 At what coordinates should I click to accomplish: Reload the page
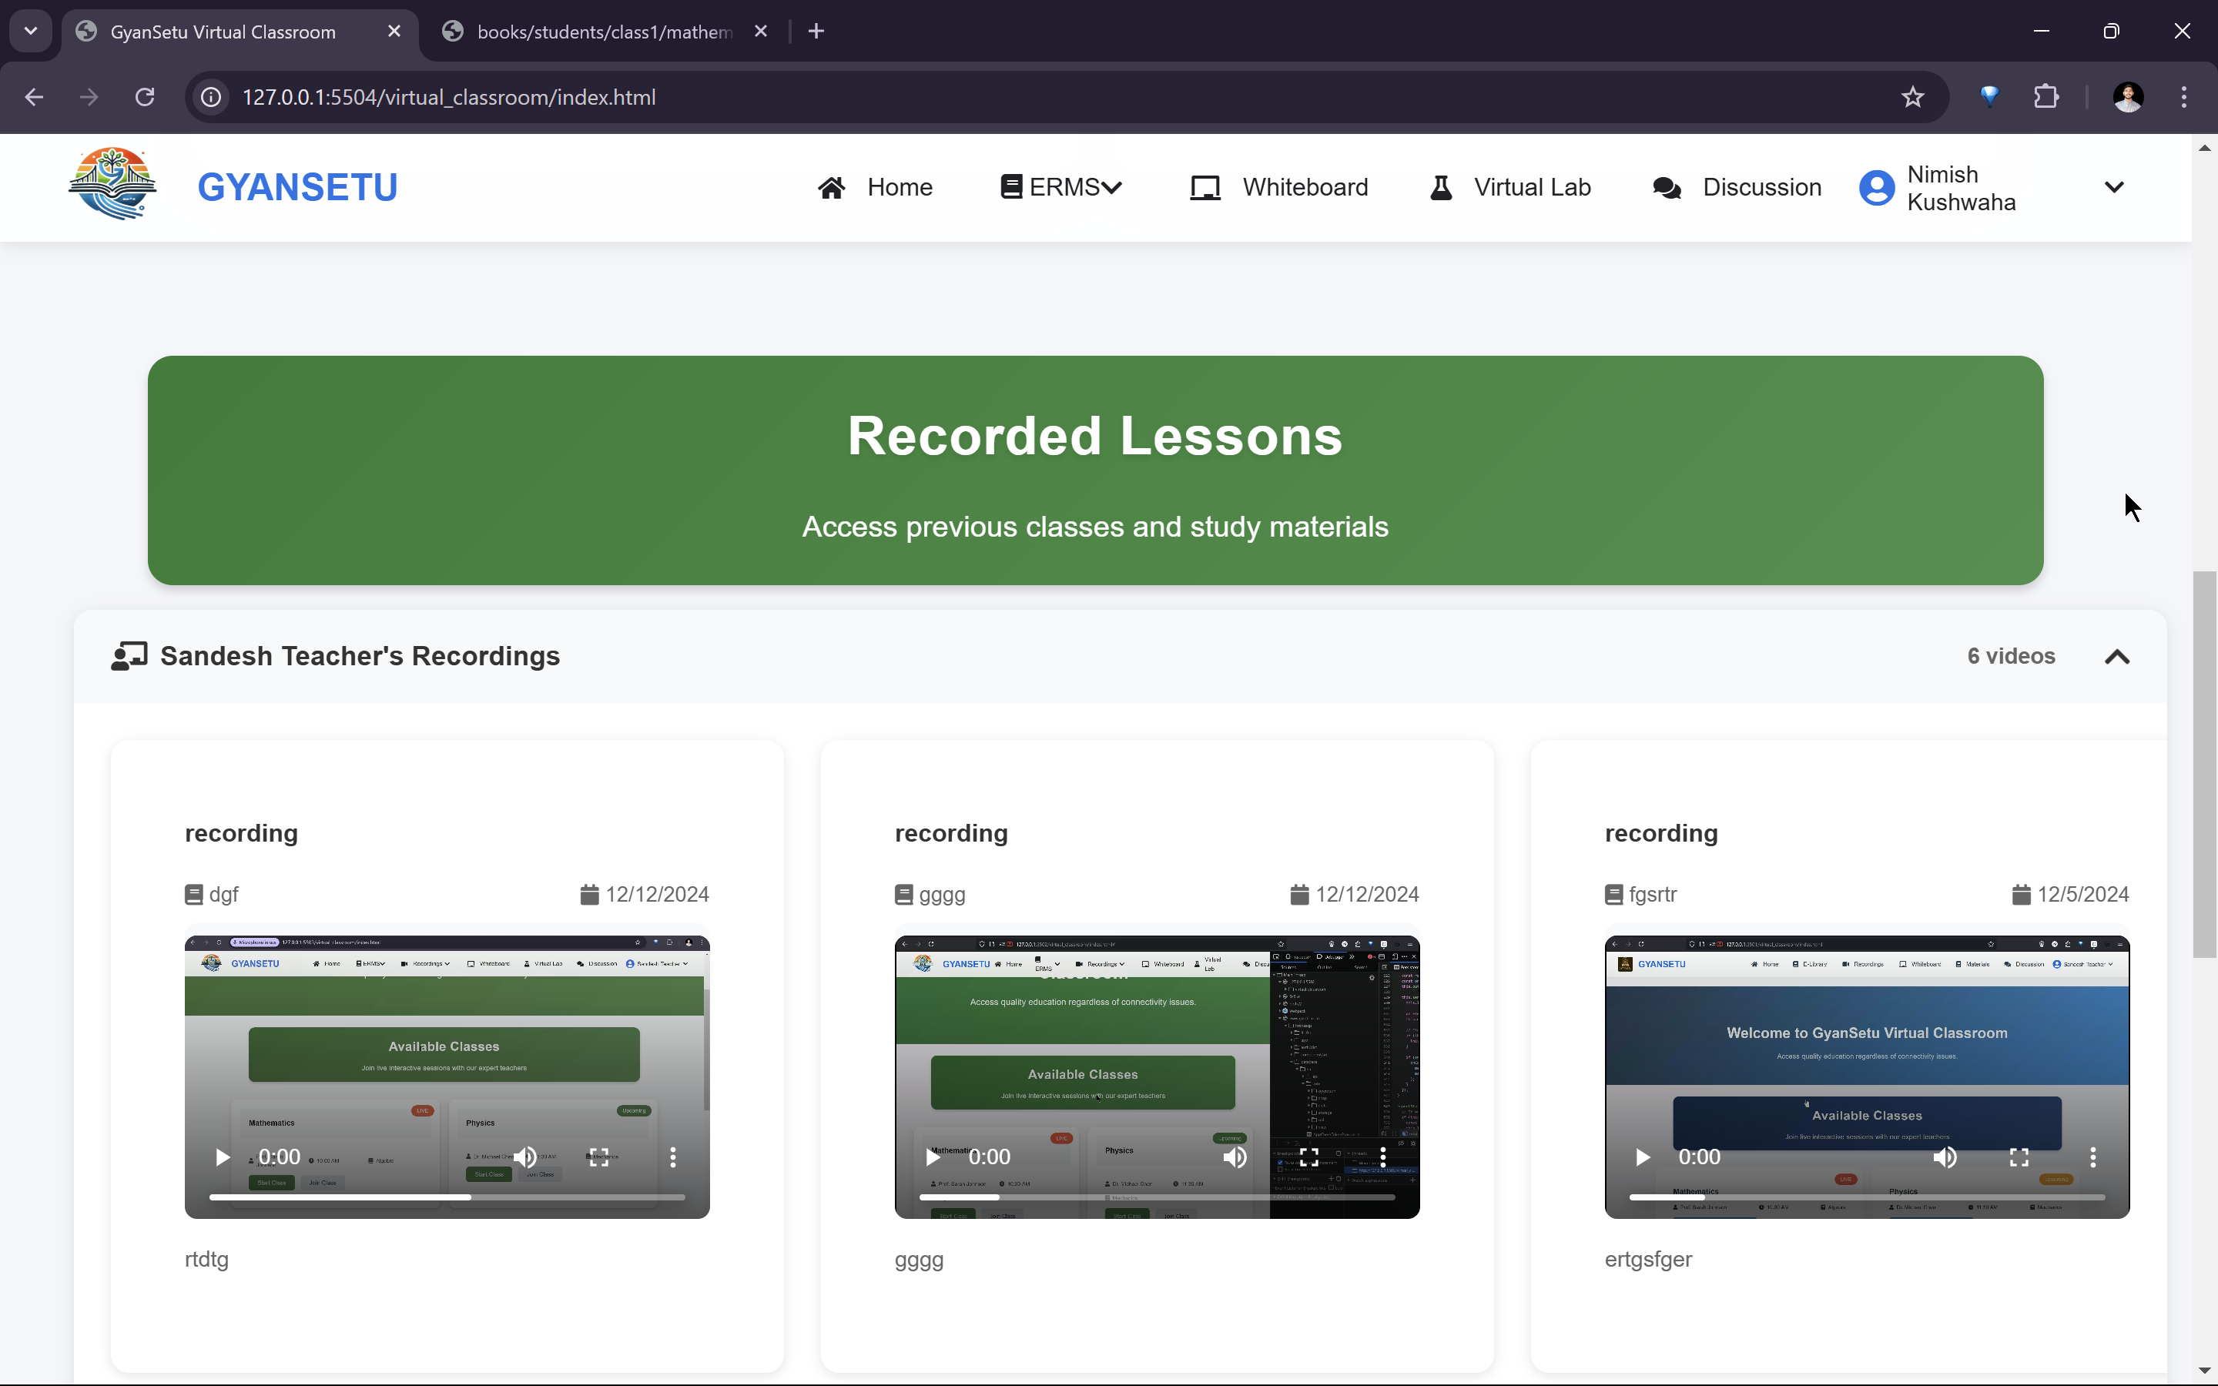click(x=145, y=97)
